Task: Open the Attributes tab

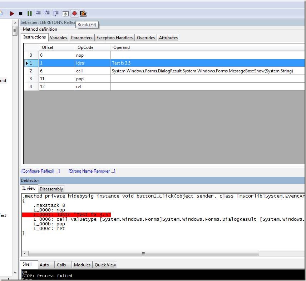Action: (x=168, y=37)
